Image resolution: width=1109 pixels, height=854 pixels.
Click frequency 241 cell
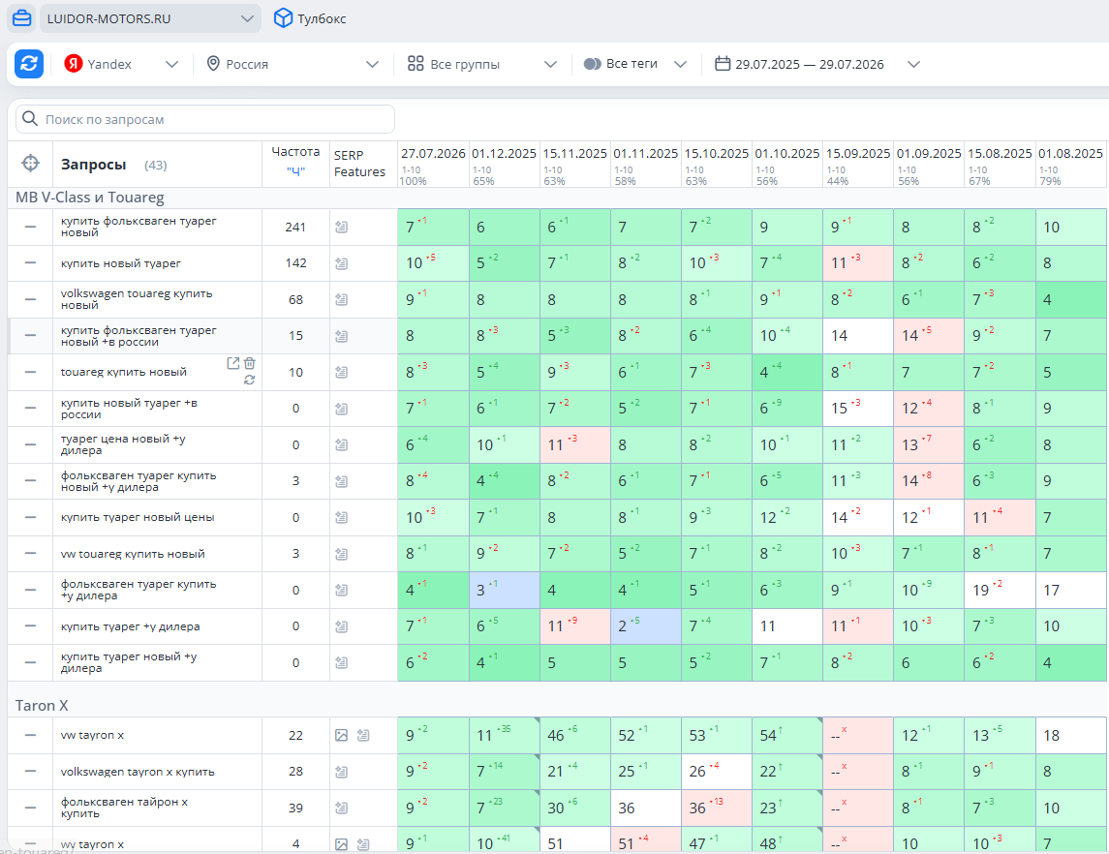coord(295,227)
